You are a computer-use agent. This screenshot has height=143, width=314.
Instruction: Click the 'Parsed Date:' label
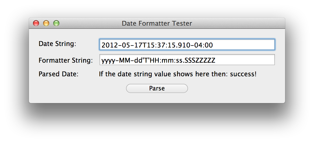pos(59,74)
